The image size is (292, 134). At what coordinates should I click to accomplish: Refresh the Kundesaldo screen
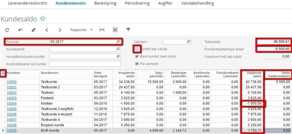tap(7, 30)
